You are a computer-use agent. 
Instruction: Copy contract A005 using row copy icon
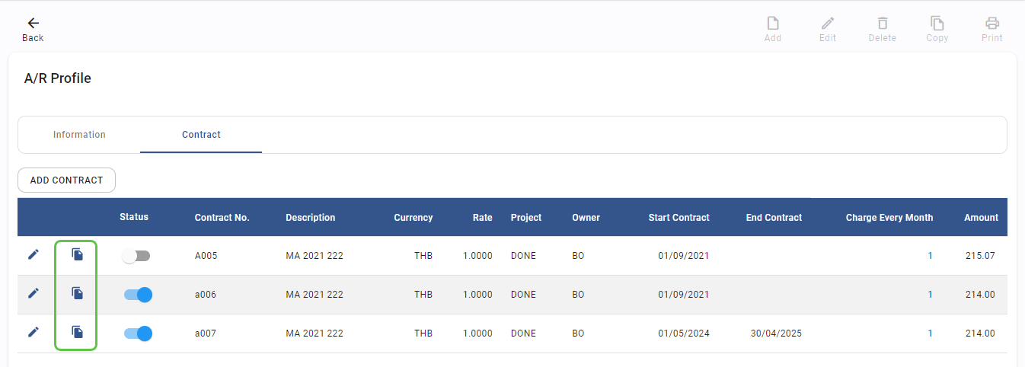(x=77, y=255)
